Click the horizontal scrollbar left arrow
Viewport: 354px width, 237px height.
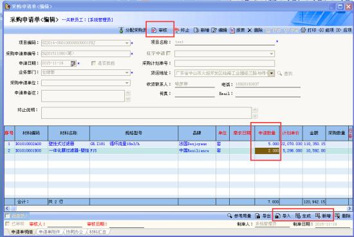(8, 208)
